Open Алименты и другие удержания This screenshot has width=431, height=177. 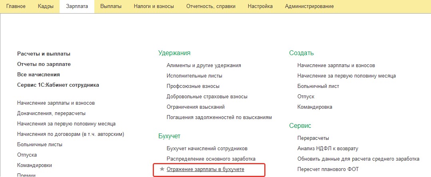204,66
